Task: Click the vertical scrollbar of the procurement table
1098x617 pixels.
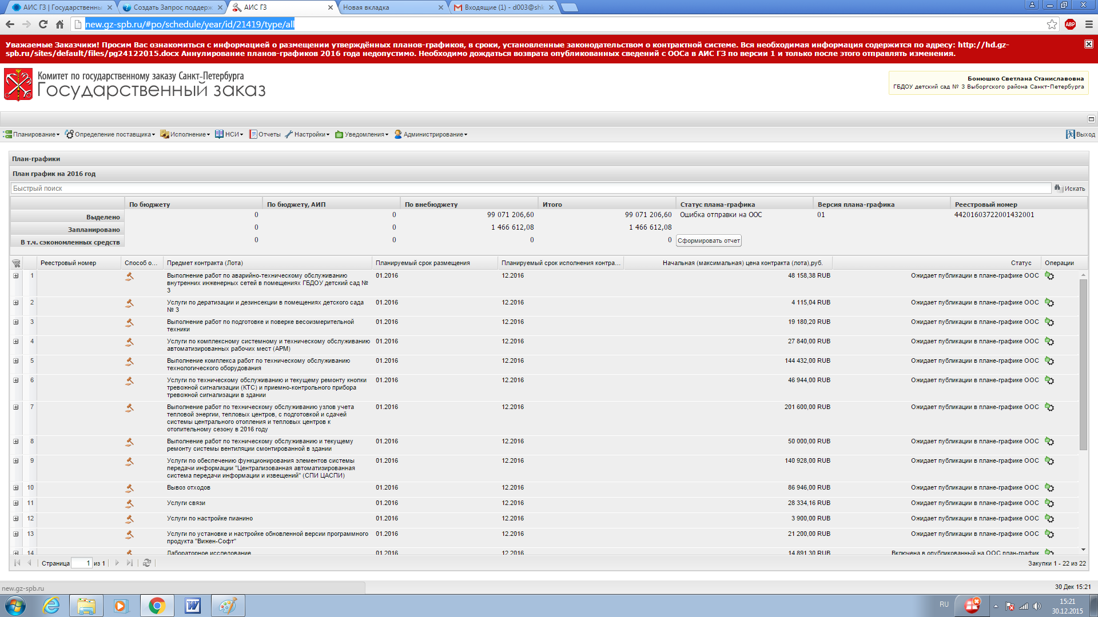Action: [1083, 366]
